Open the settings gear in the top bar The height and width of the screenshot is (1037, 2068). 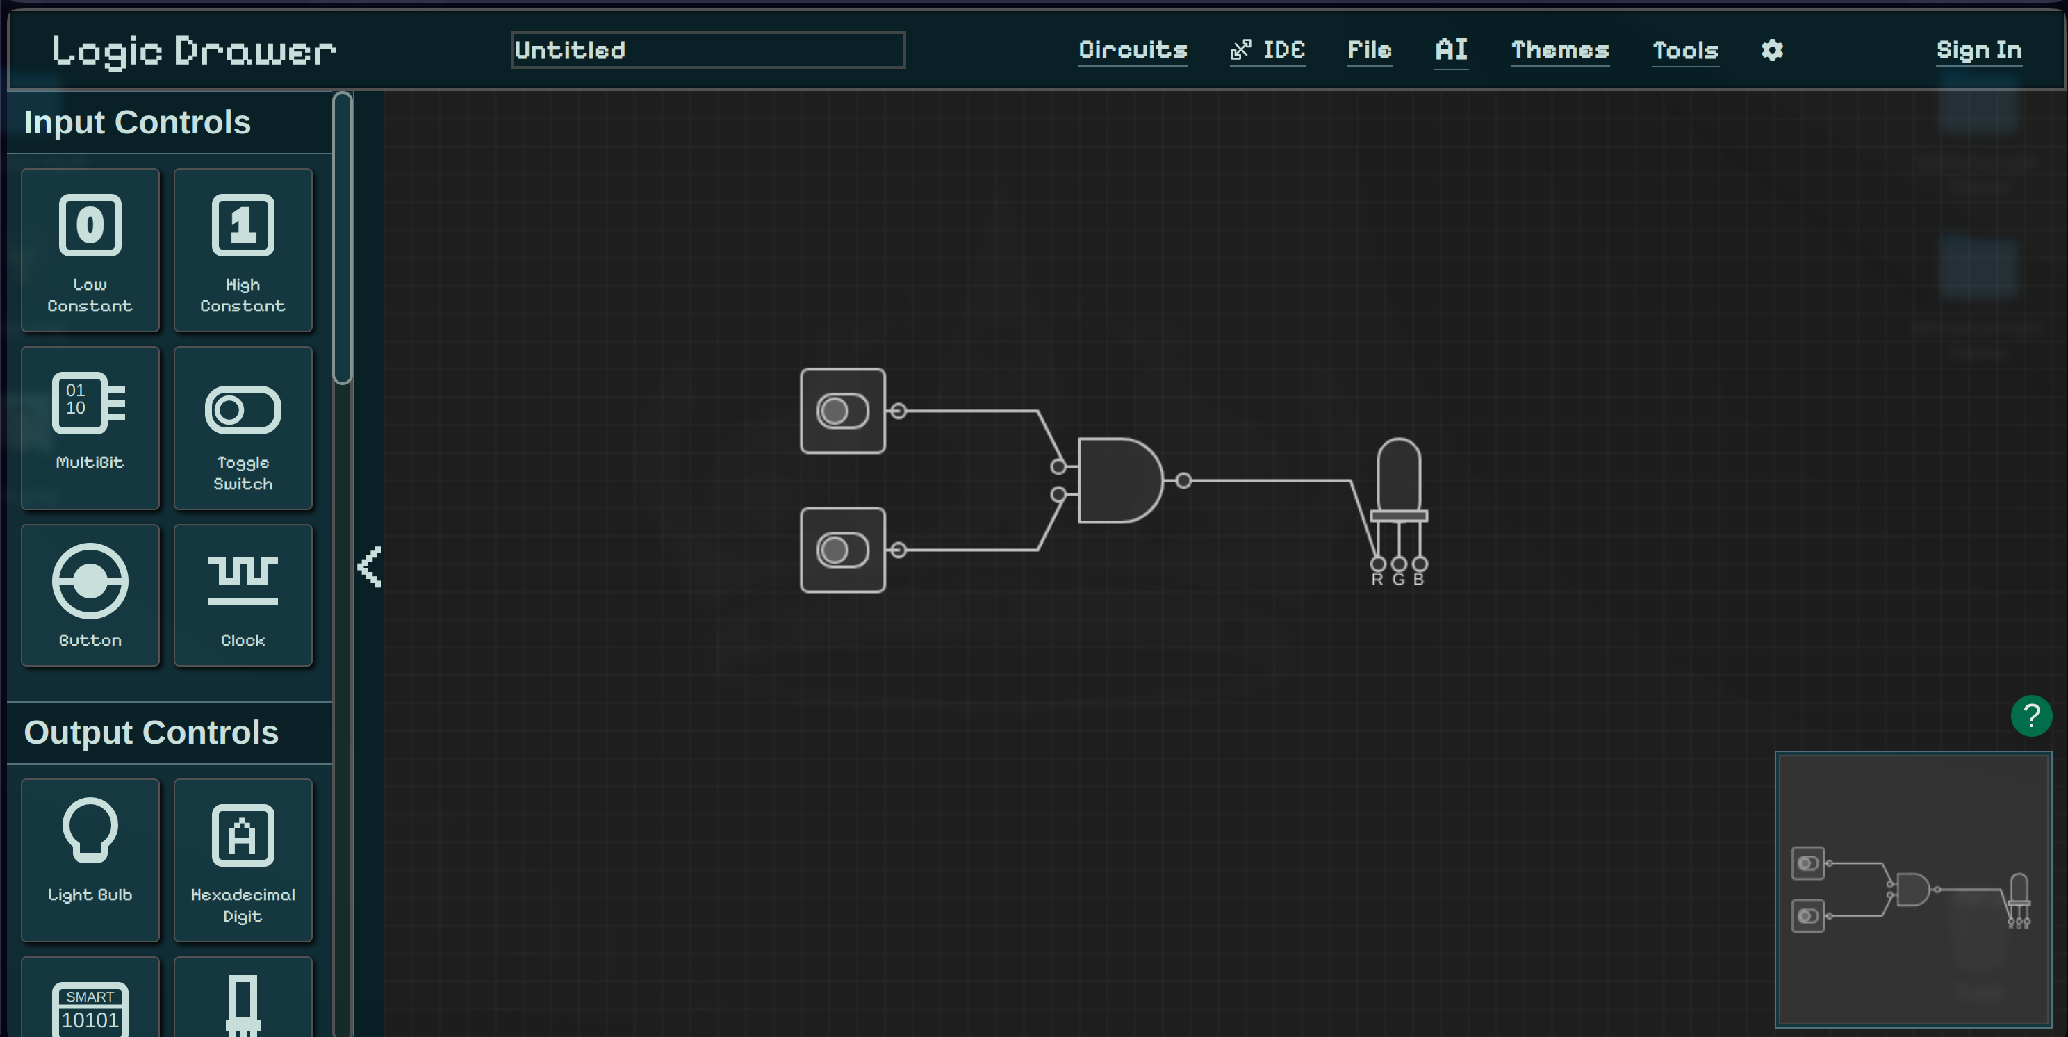tap(1773, 50)
